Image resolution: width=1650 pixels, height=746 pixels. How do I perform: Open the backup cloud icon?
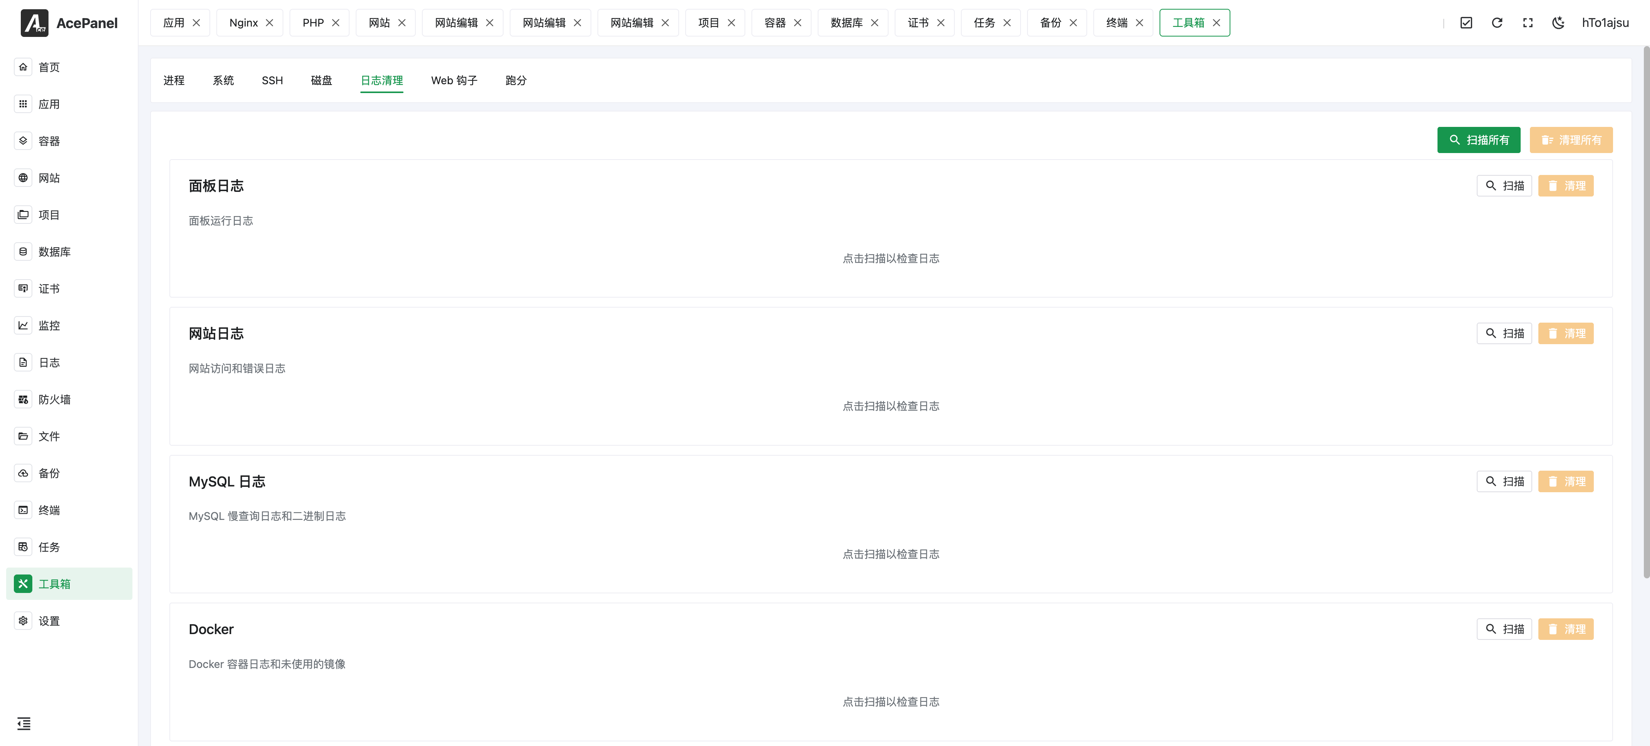(x=23, y=473)
